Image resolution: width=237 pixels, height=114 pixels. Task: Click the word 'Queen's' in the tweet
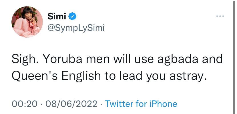click(35, 76)
